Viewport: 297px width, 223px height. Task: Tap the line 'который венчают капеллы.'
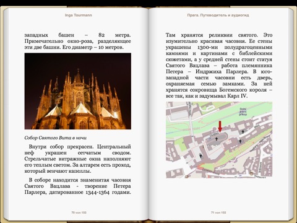[58, 171]
